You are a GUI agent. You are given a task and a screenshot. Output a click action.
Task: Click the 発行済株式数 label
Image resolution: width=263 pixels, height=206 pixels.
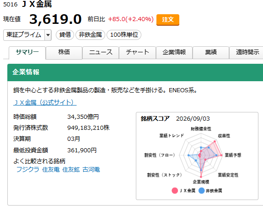click(31, 128)
